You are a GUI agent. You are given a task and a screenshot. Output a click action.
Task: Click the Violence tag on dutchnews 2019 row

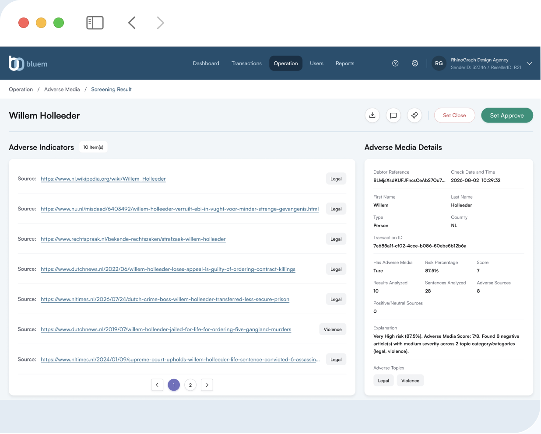(333, 329)
